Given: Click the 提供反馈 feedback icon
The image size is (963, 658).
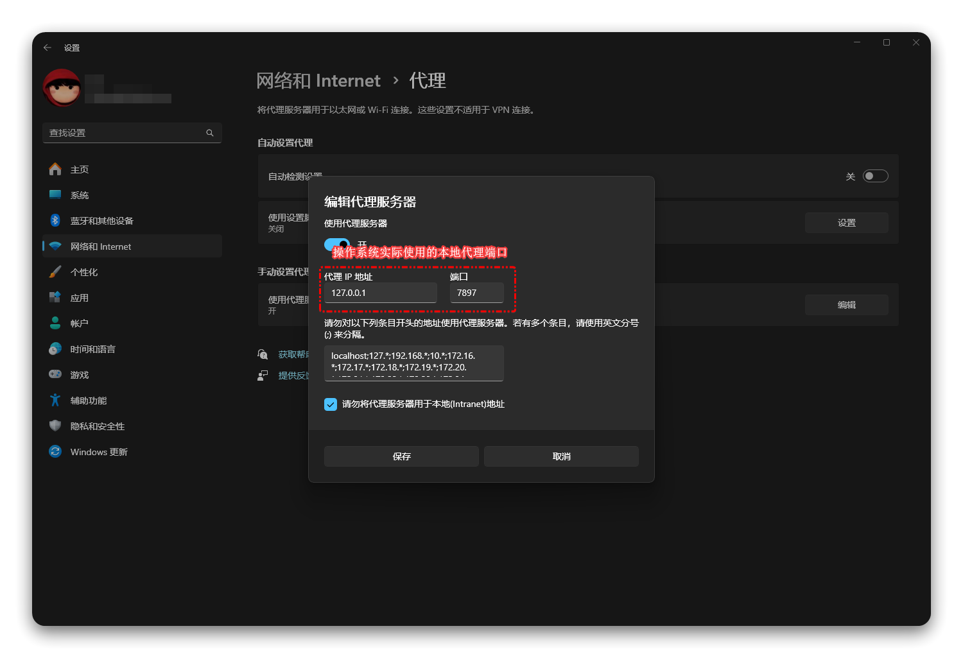Looking at the screenshot, I should point(263,376).
